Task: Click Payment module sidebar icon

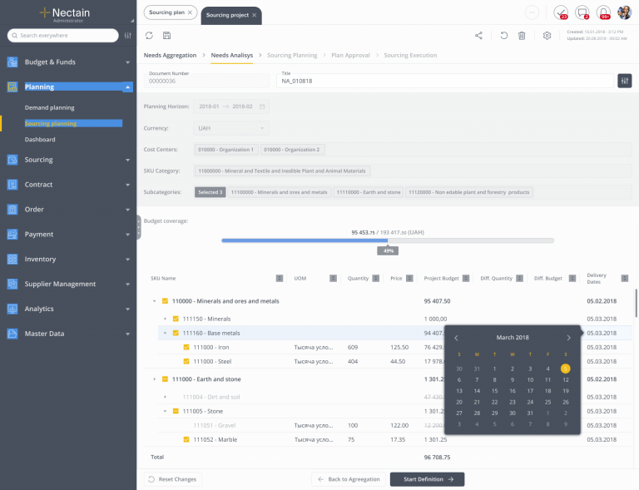Action: [x=12, y=235]
